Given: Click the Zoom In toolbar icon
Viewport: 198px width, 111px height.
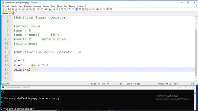Looking at the screenshot, I should [54, 9].
